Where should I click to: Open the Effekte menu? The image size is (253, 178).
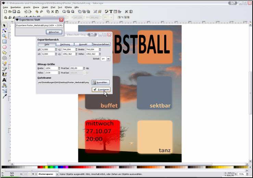tap(68, 7)
